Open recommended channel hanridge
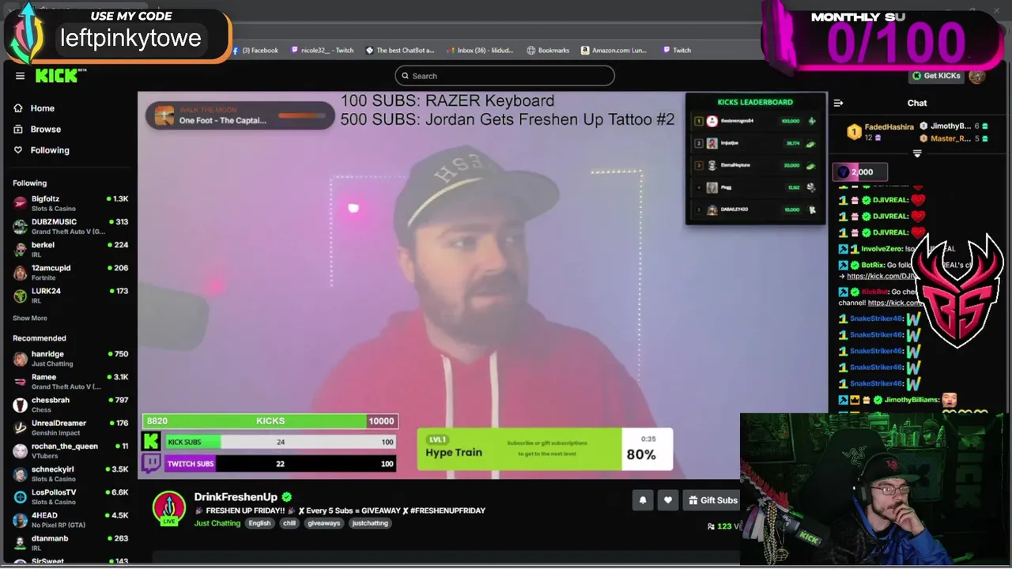 70,358
